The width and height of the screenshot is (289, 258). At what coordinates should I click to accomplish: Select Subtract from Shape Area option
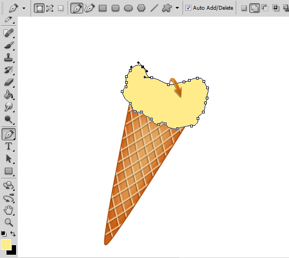[x=265, y=8]
